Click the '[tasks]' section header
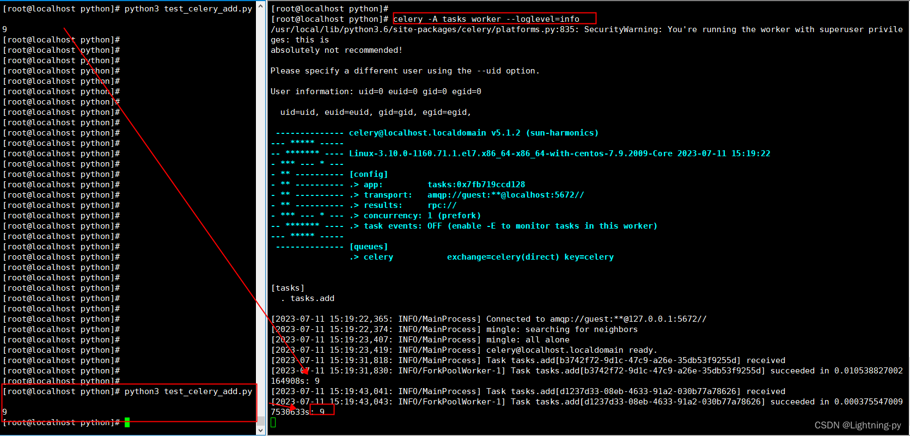910x436 pixels. [288, 288]
